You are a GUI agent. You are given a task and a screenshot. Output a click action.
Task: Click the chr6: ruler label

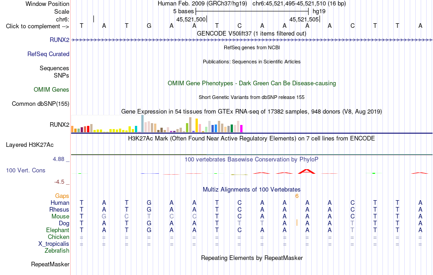click(x=62, y=19)
